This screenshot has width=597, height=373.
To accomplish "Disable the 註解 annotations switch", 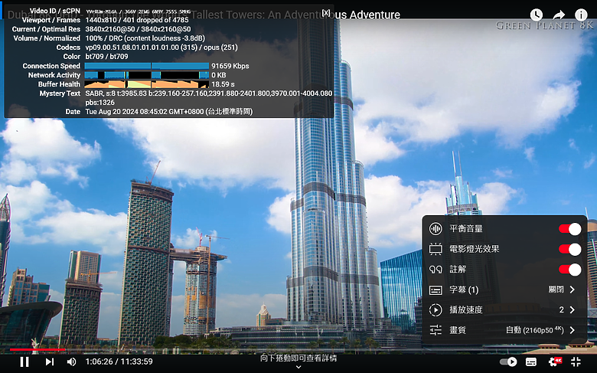I will pyautogui.click(x=569, y=270).
